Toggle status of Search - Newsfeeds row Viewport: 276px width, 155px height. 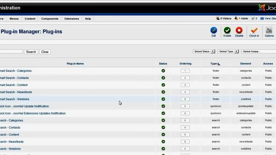[163, 142]
